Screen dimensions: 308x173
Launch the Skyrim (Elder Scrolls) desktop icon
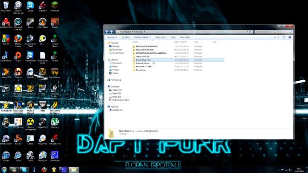pyautogui.click(x=55, y=91)
